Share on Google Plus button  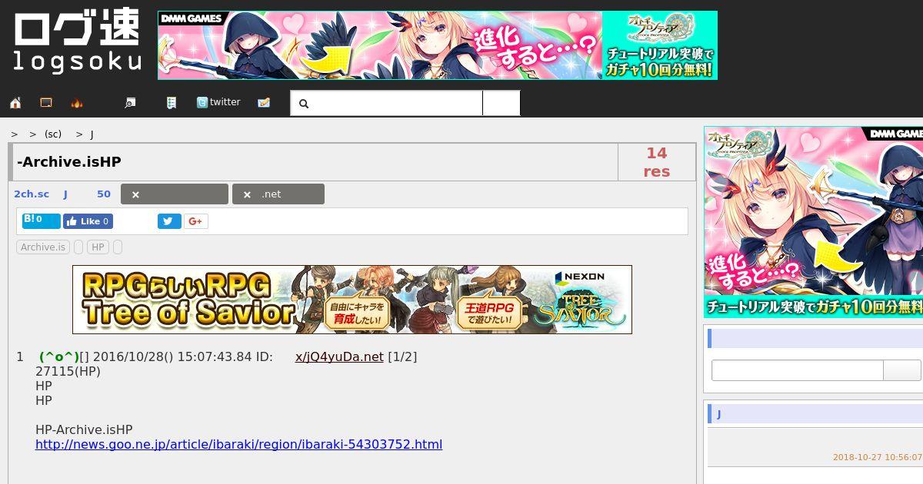click(195, 221)
